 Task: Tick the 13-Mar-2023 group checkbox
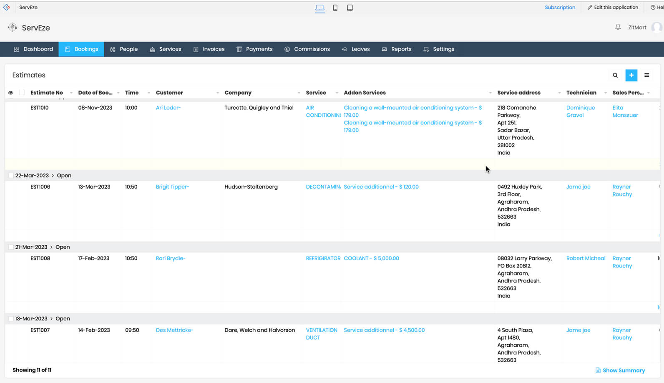click(11, 319)
